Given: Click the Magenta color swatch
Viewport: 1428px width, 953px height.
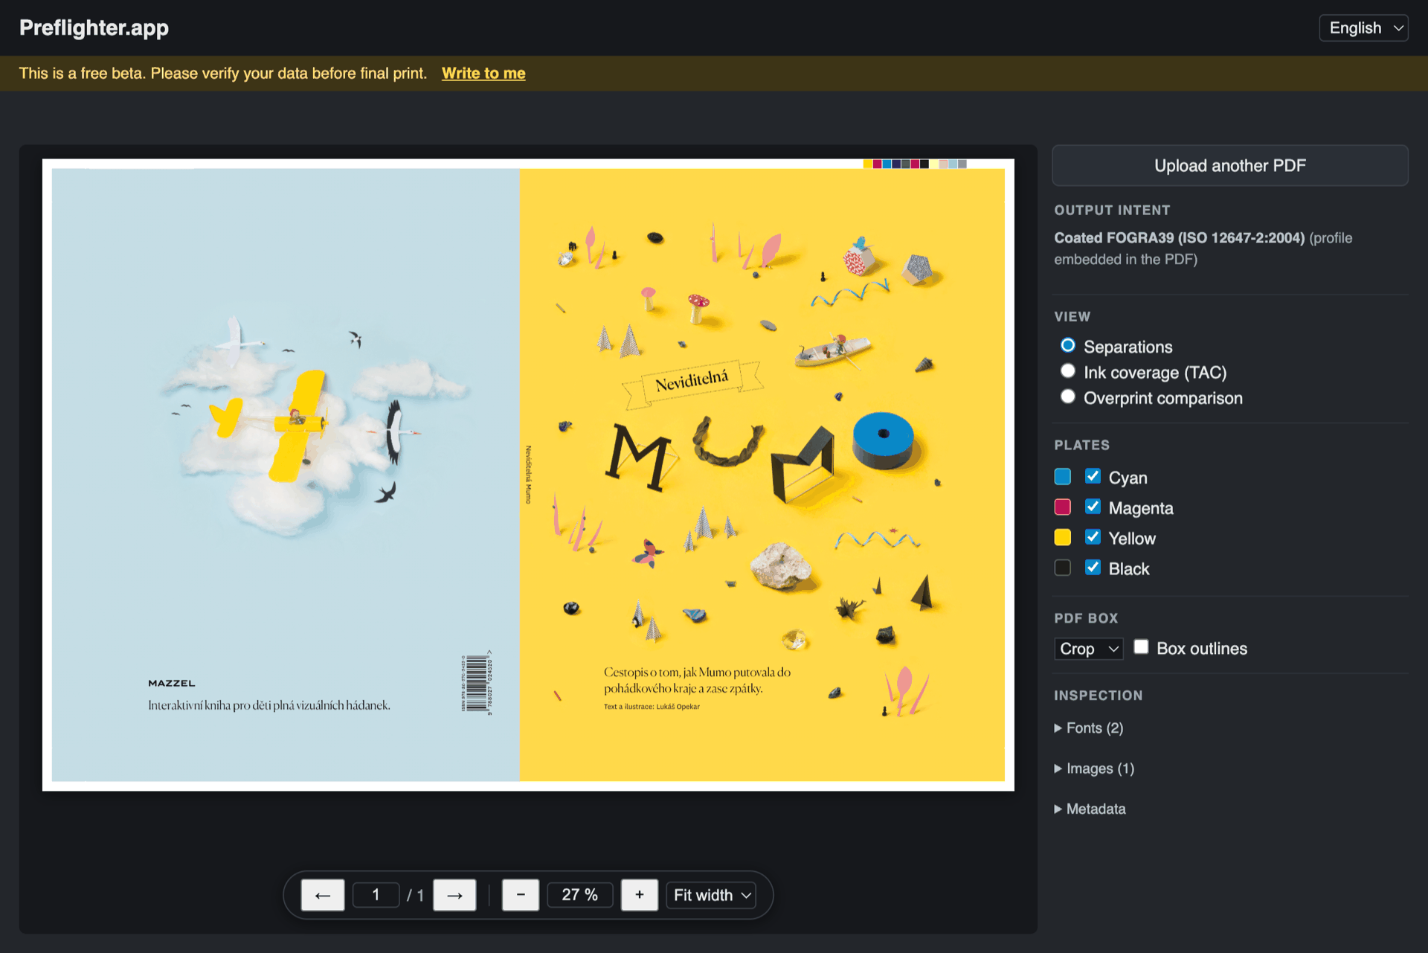Looking at the screenshot, I should [x=1063, y=507].
